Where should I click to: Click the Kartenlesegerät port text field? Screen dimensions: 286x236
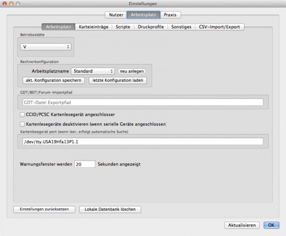click(x=143, y=141)
